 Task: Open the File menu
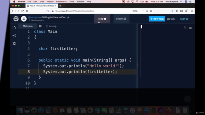click(x=29, y=2)
